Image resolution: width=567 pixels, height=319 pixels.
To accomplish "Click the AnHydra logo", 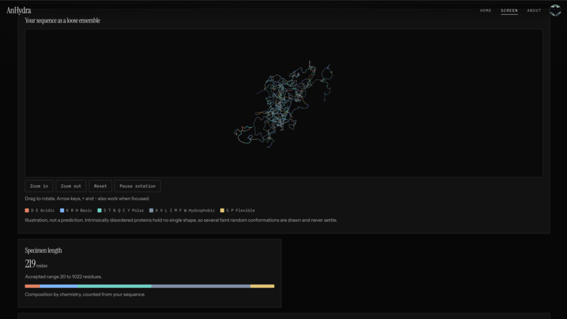I will point(19,11).
